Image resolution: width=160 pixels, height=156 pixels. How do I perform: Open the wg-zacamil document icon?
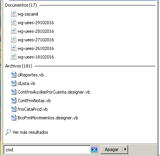[14, 14]
